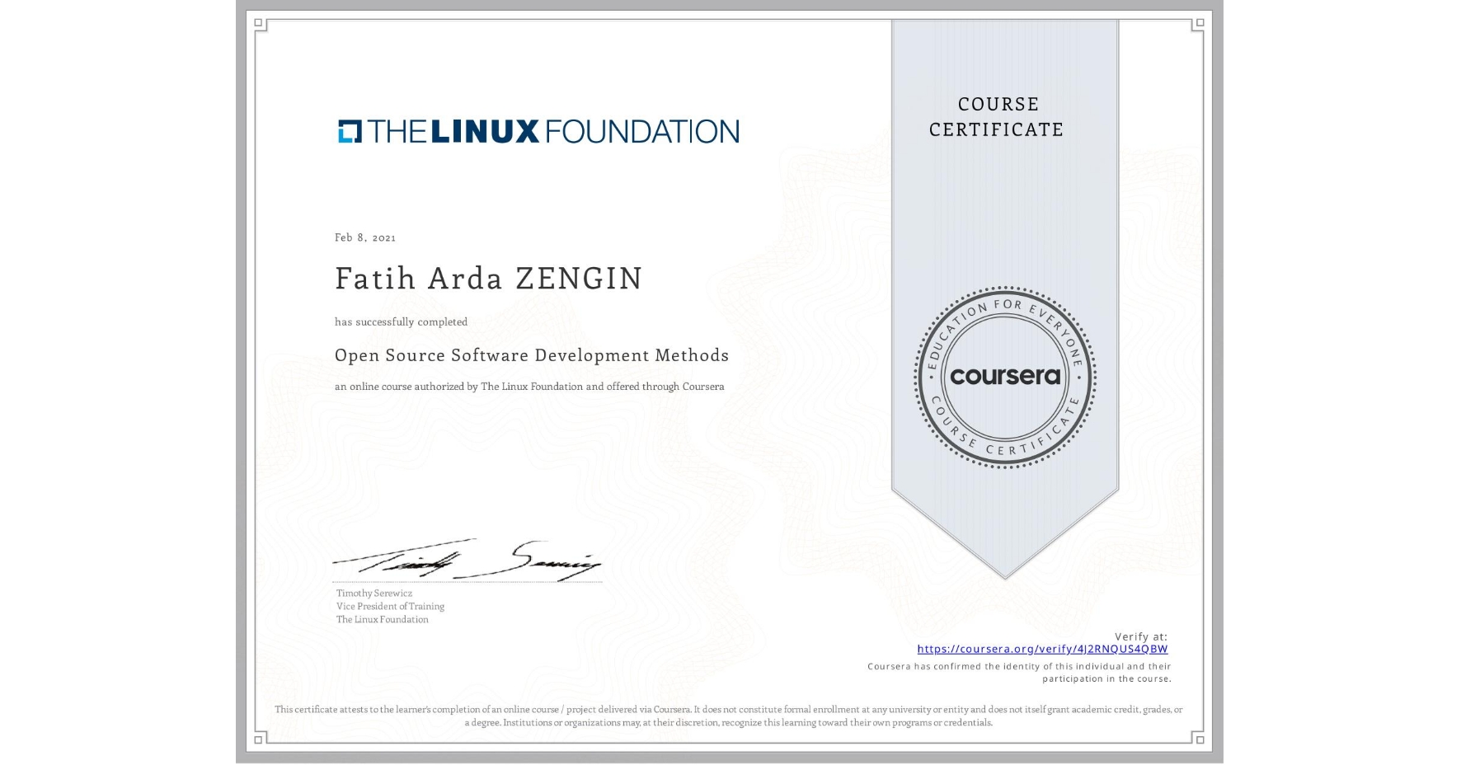The width and height of the screenshot is (1461, 765).
Task: Select the certificate date Feb 8, 2021
Action: tap(364, 237)
